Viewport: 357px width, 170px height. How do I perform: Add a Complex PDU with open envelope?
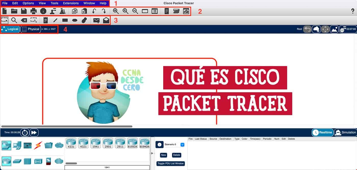[106, 20]
